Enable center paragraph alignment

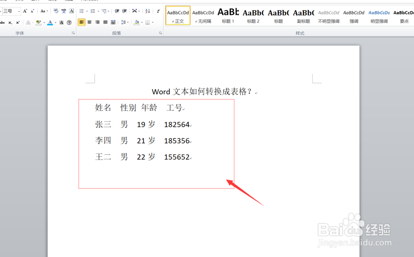89,22
